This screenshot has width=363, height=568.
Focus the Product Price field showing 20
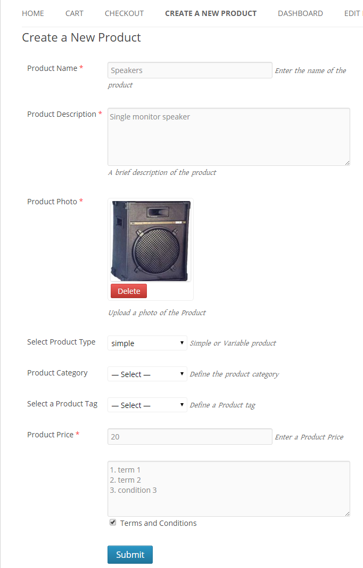click(189, 436)
